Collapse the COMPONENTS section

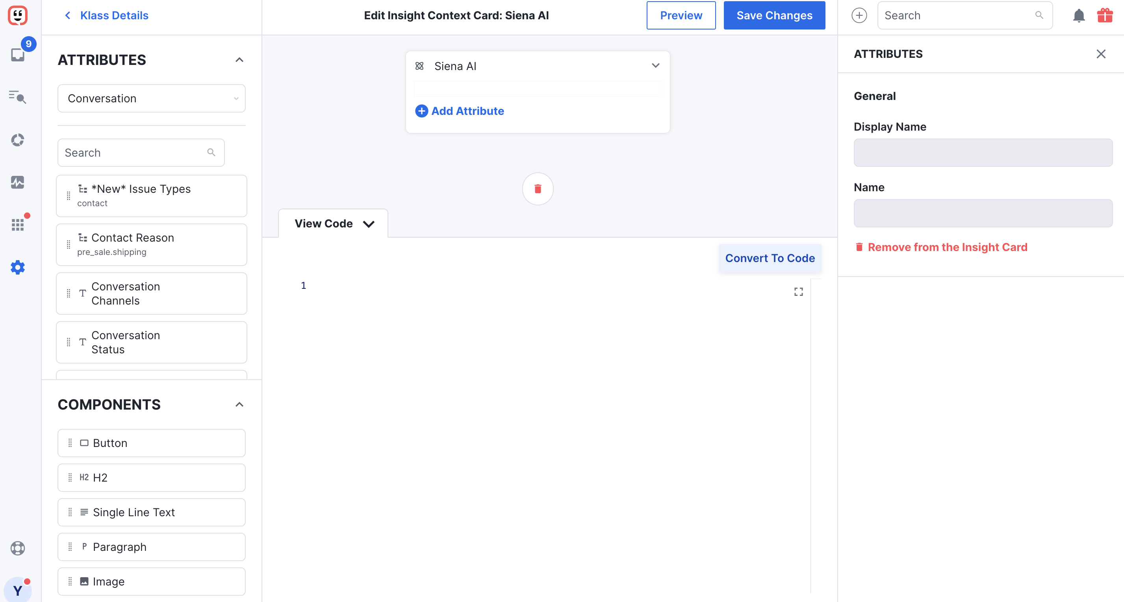tap(239, 404)
